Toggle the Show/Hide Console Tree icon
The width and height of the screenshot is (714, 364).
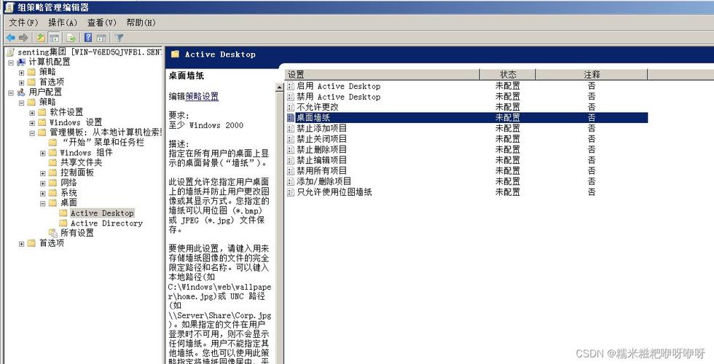(54, 38)
